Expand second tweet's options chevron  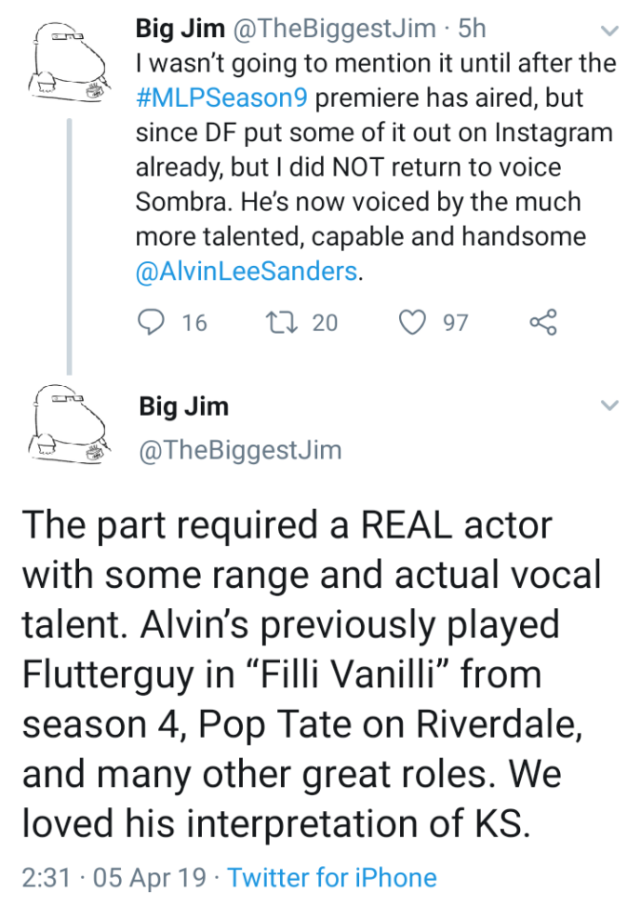tap(611, 407)
